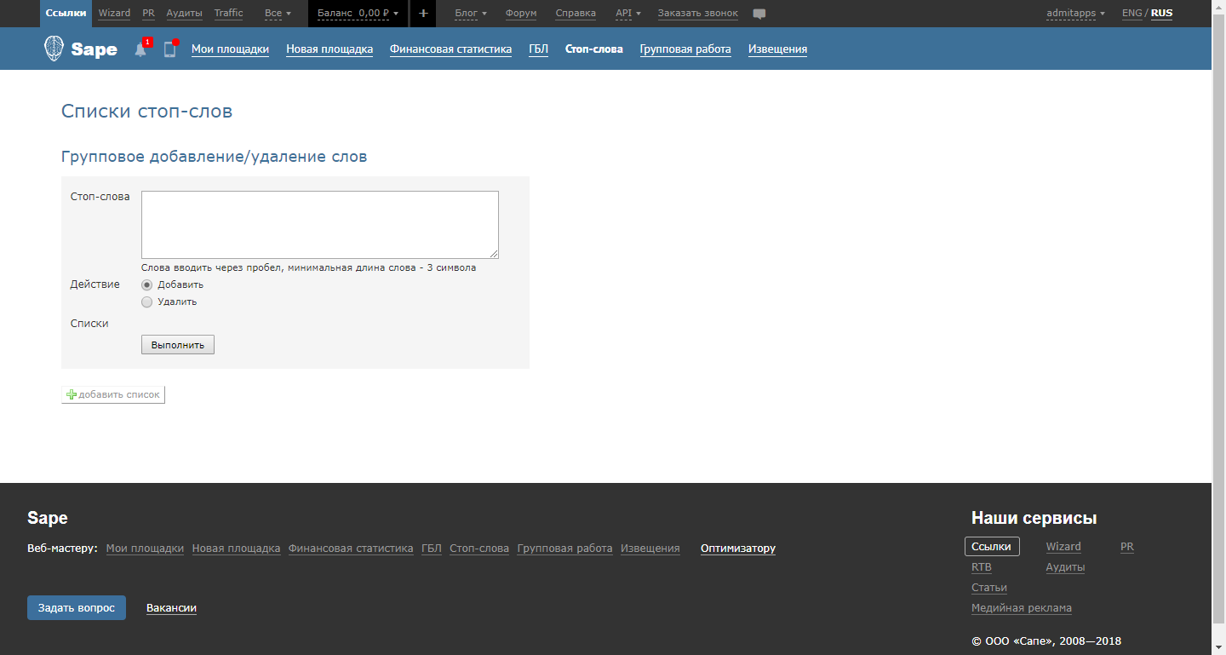This screenshot has width=1226, height=655.
Task: Click Стоп-слова in the footer
Action: (x=479, y=549)
